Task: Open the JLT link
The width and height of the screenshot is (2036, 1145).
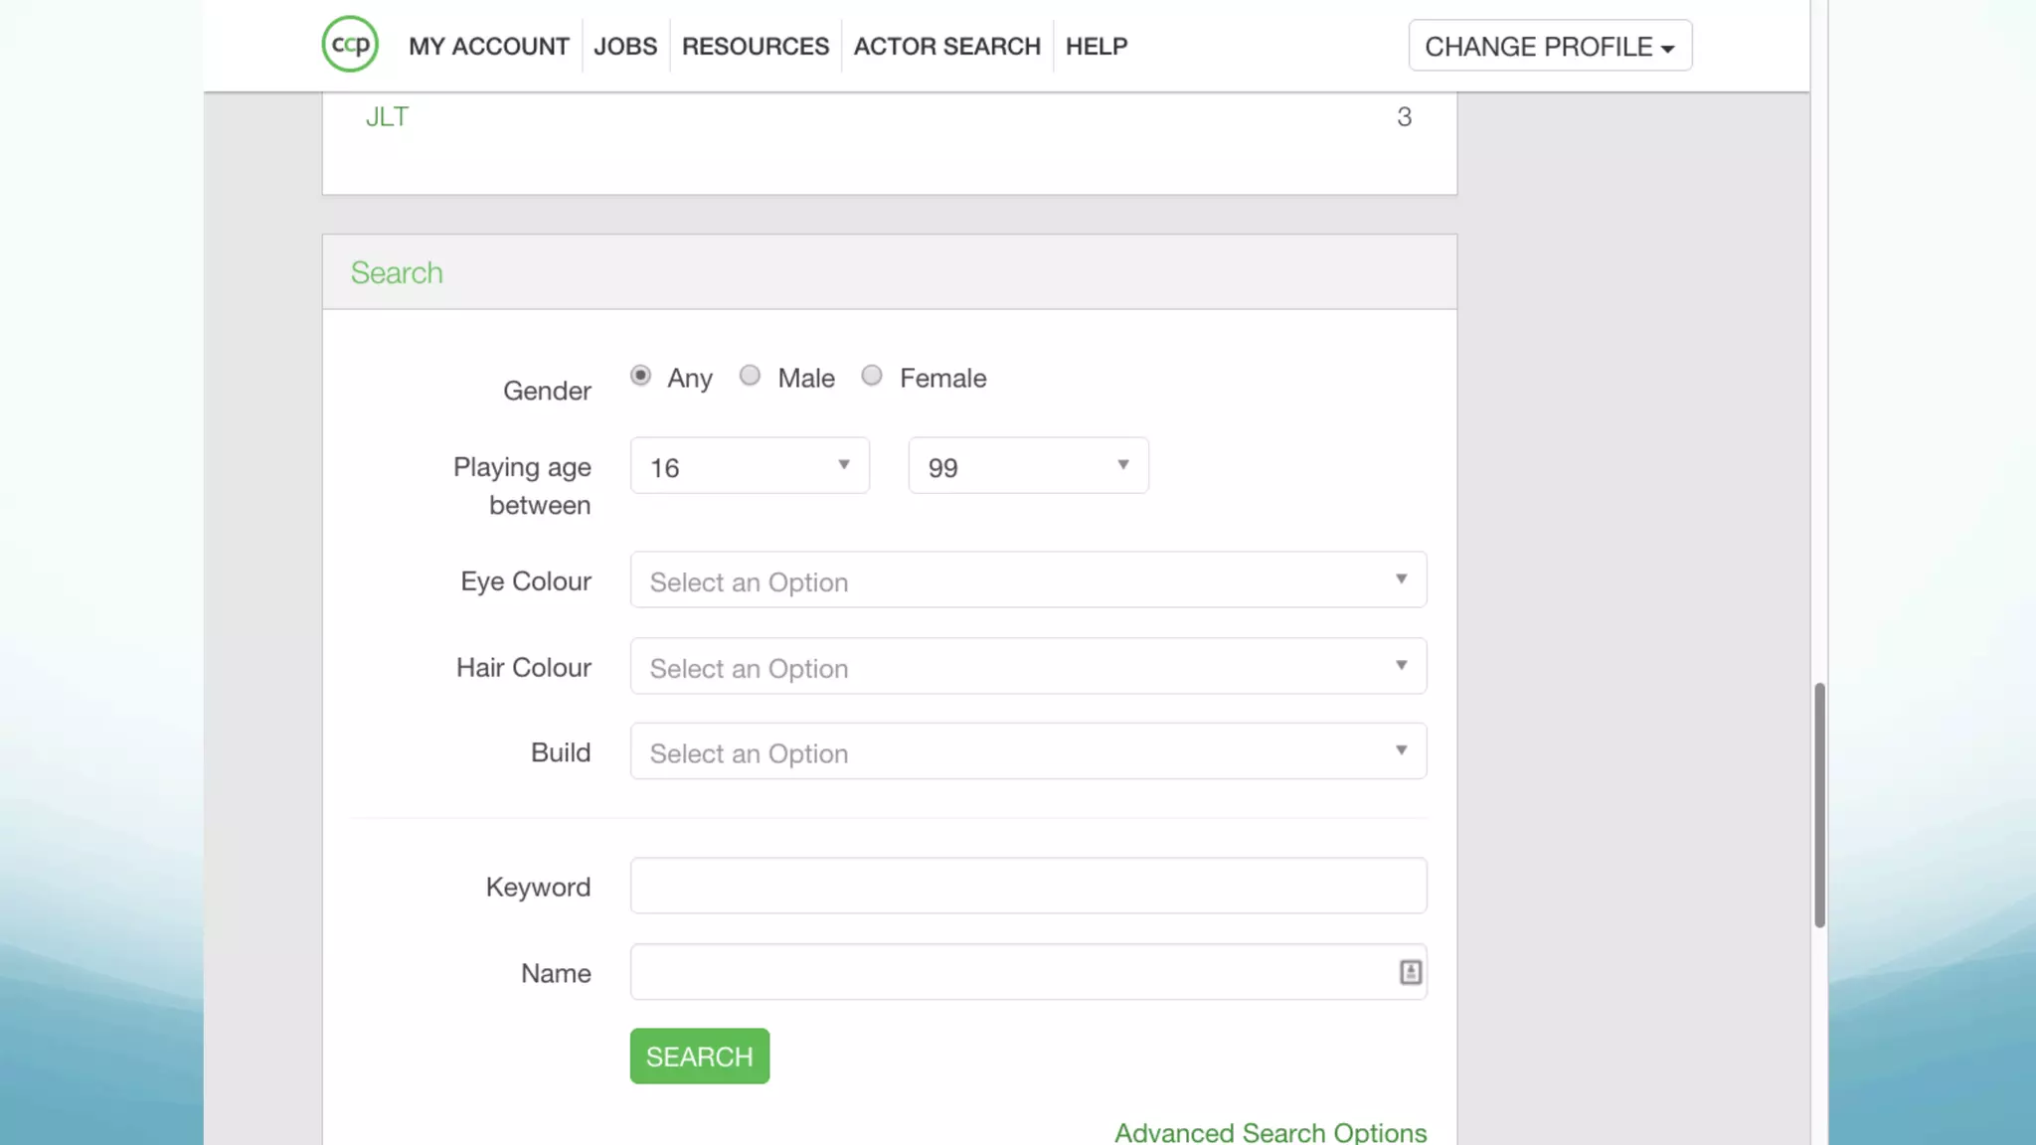Action: [387, 117]
